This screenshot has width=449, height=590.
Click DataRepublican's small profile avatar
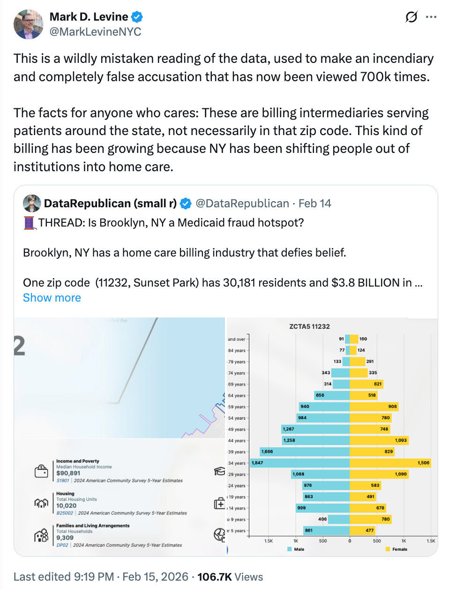(x=32, y=204)
